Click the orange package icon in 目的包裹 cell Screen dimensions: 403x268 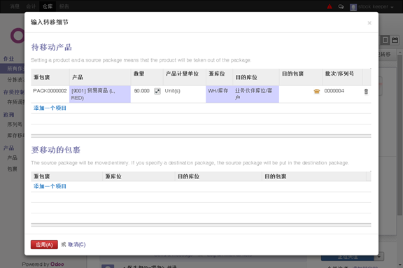coord(317,91)
